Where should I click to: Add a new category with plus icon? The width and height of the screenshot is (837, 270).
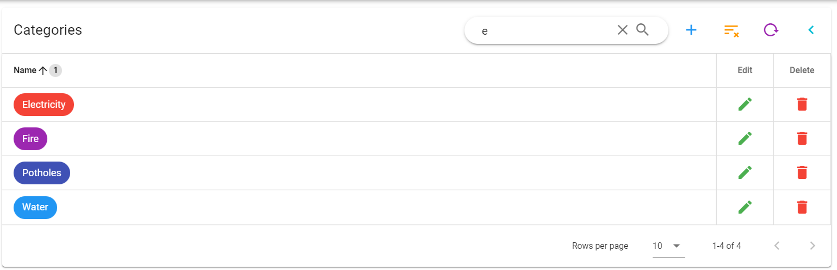[x=691, y=30]
